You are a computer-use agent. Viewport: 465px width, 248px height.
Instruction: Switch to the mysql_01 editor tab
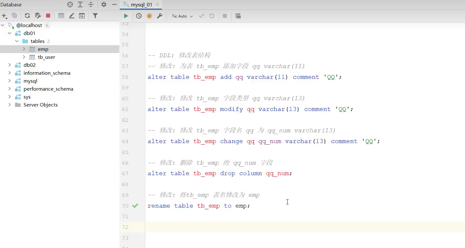[140, 5]
